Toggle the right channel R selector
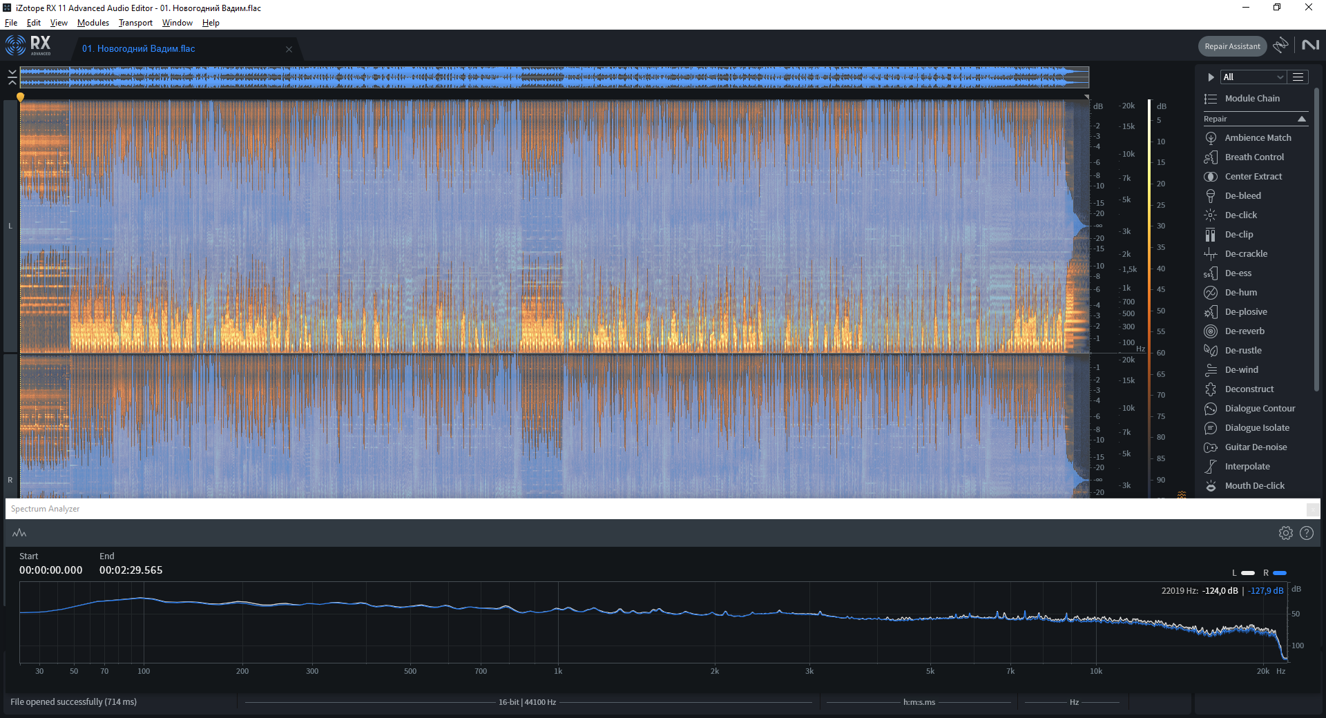Screen dimensions: 1326x718 tap(10, 480)
